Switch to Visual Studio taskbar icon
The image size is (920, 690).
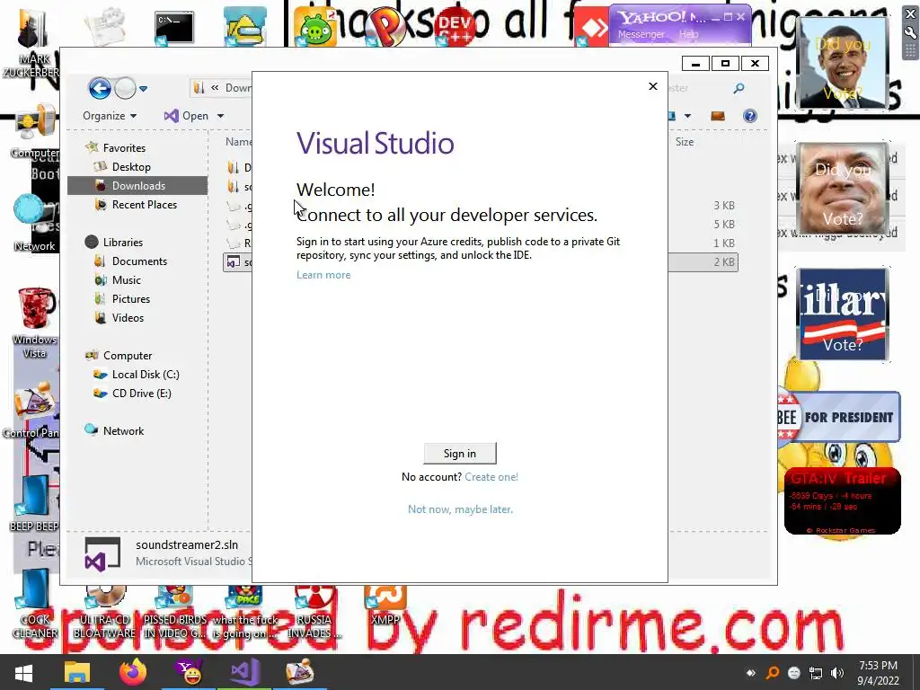[244, 672]
